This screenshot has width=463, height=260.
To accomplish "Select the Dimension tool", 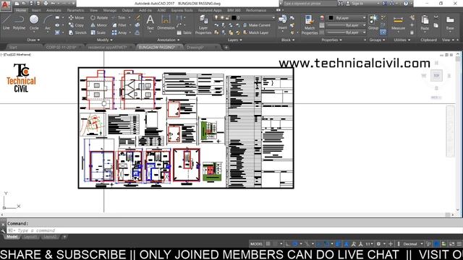I will pos(166,22).
